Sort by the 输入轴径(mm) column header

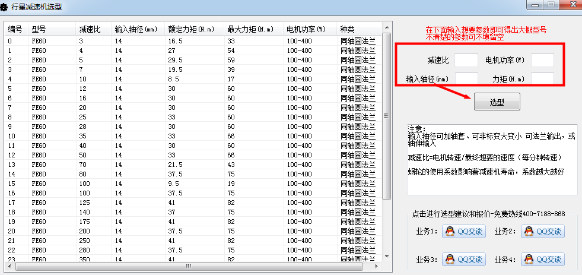click(x=138, y=29)
